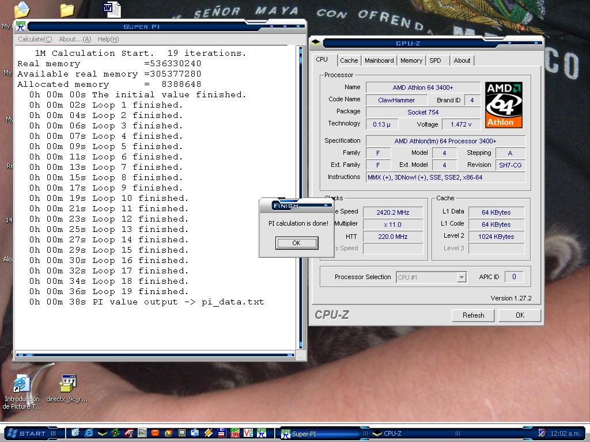Click the Package value Socket 754
Screen dimensions: 590x442
pyautogui.click(x=423, y=112)
